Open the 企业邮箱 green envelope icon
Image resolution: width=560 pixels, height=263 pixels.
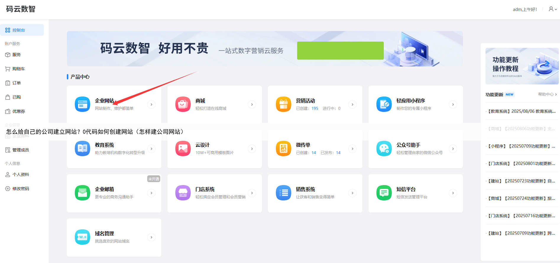point(82,193)
